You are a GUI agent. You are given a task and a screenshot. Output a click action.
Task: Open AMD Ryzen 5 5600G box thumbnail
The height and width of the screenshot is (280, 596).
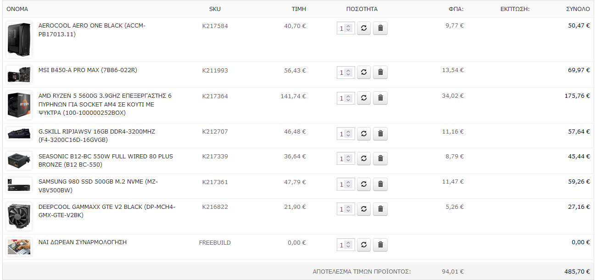point(19,105)
